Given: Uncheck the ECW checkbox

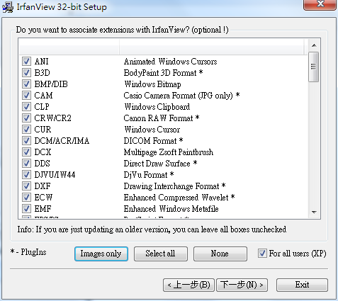Looking at the screenshot, I should point(26,198).
